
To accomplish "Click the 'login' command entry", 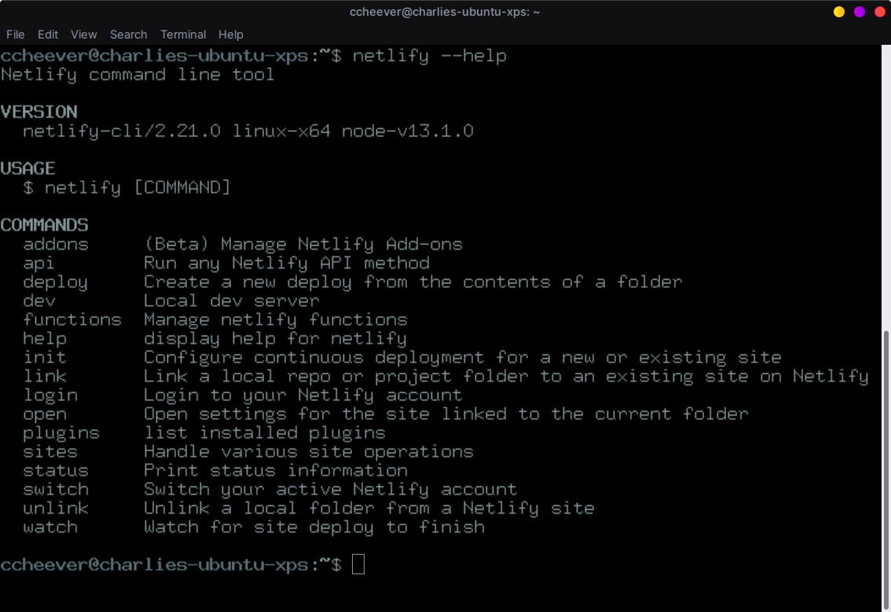I will [50, 394].
